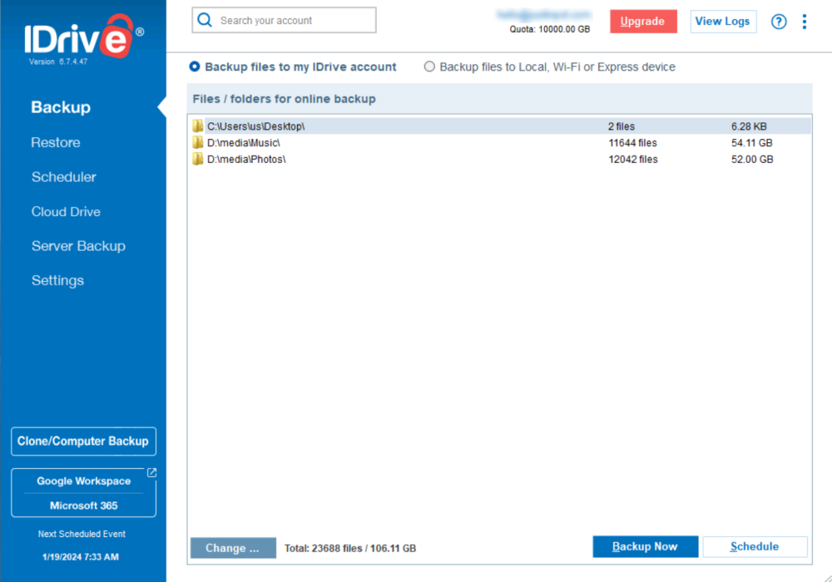Switch to Cloud Drive section
This screenshot has width=832, height=582.
pyautogui.click(x=66, y=211)
